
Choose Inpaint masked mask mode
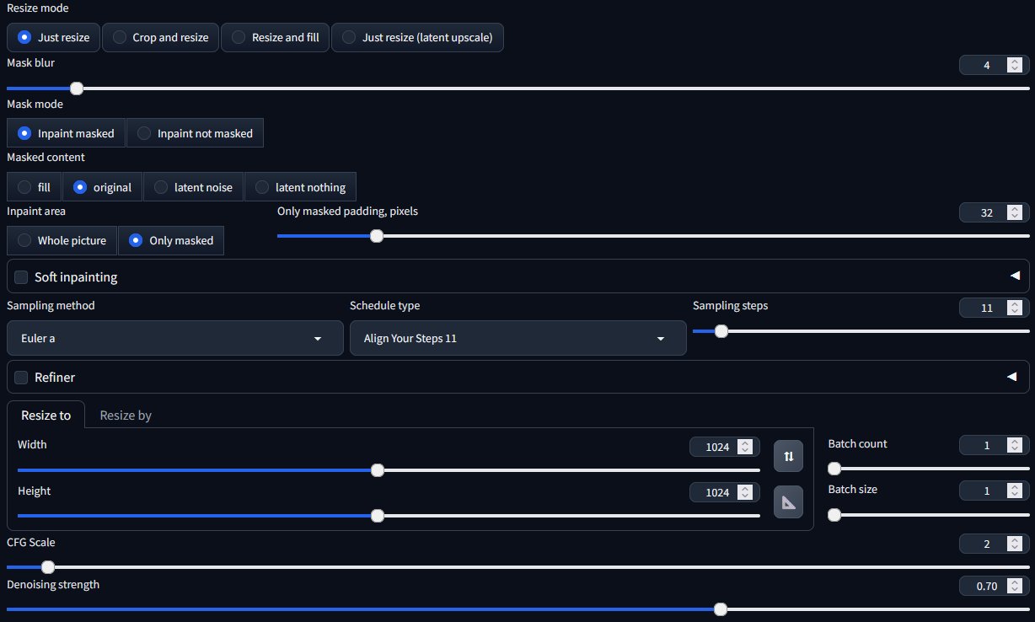tap(66, 133)
